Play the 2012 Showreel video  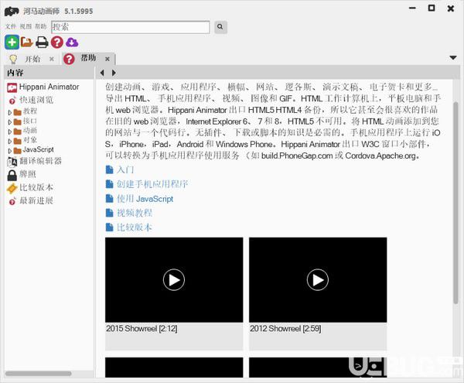(318, 279)
